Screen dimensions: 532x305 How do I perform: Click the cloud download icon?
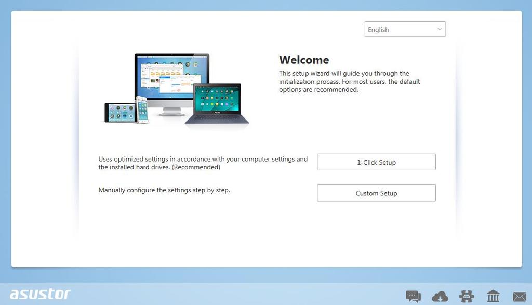tap(440, 297)
